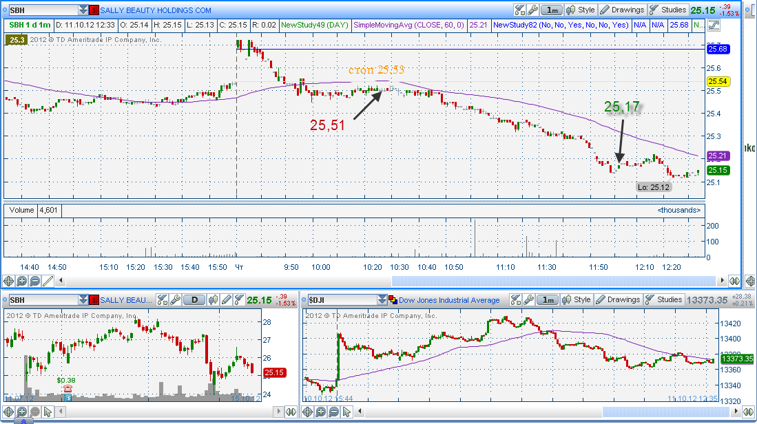Open Studies menu in $DJI chart
Viewport: 757px width, 424px height.
[x=664, y=299]
